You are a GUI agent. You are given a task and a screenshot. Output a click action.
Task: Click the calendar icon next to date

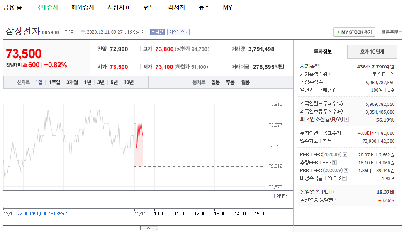pyautogui.click(x=83, y=32)
